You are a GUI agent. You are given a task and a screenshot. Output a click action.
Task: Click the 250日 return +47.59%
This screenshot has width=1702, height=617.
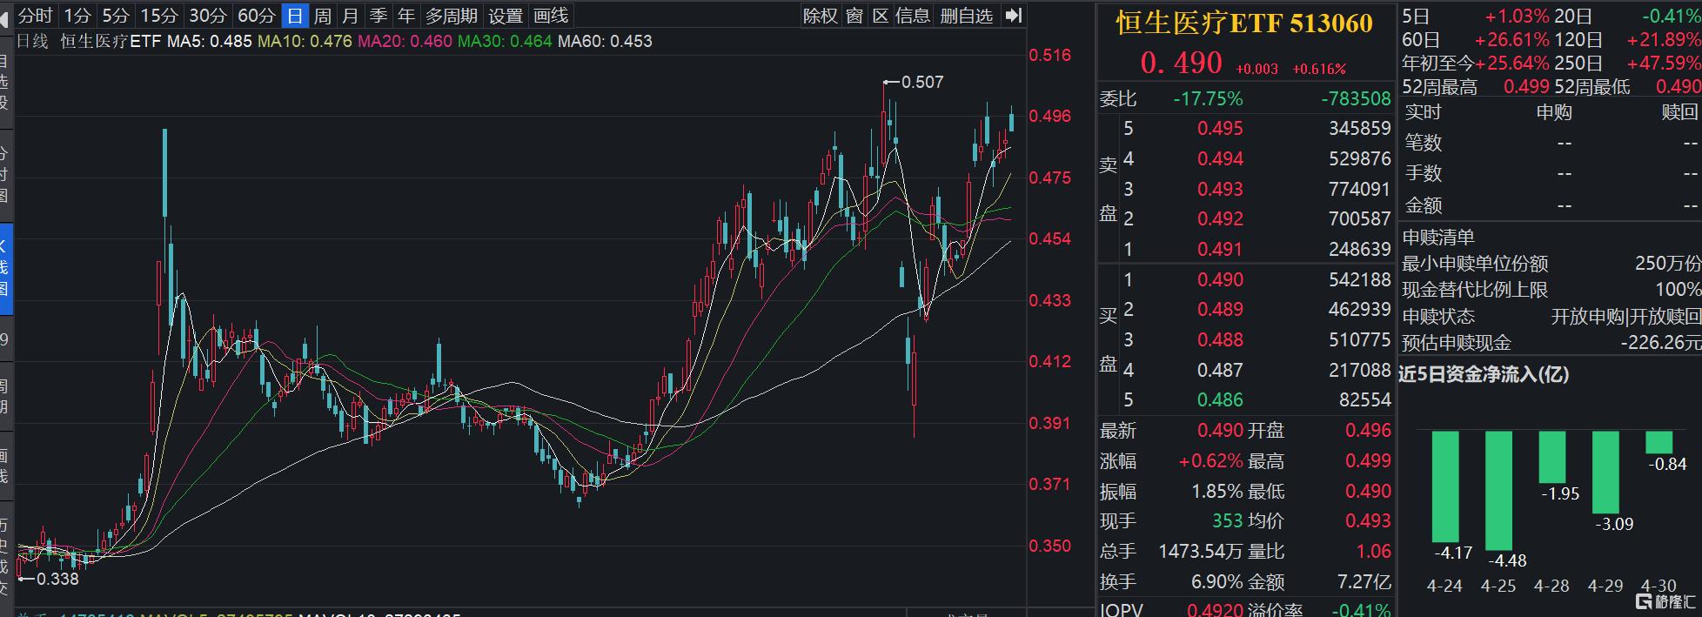(1664, 63)
